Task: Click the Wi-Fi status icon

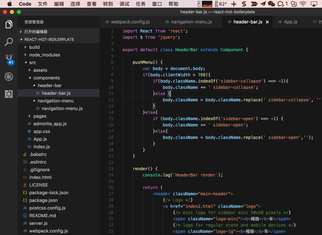Action: (303, 4)
